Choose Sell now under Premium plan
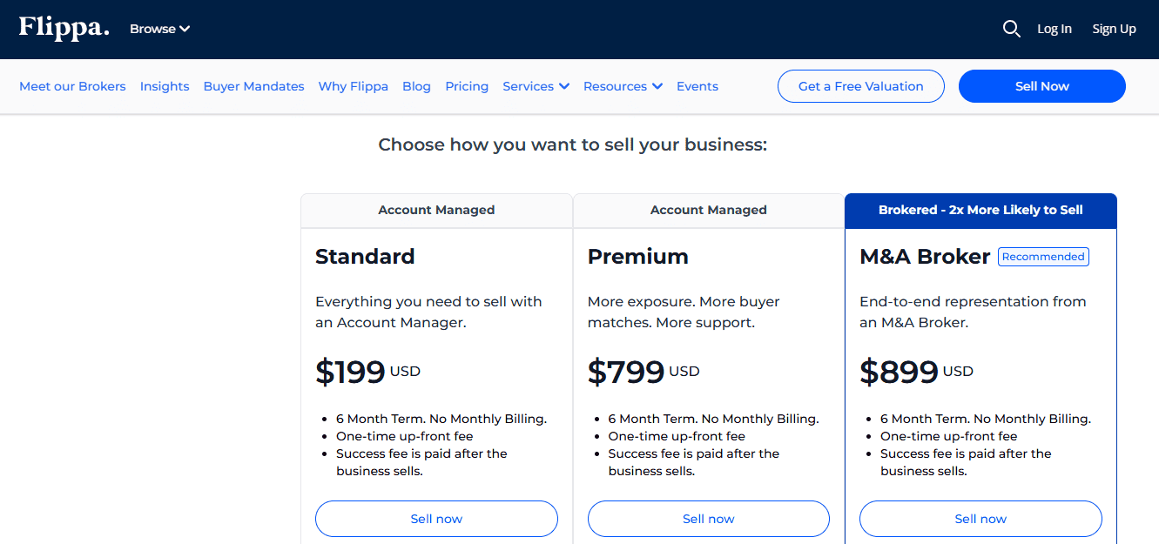Screen dimensions: 1159x544 pos(708,519)
